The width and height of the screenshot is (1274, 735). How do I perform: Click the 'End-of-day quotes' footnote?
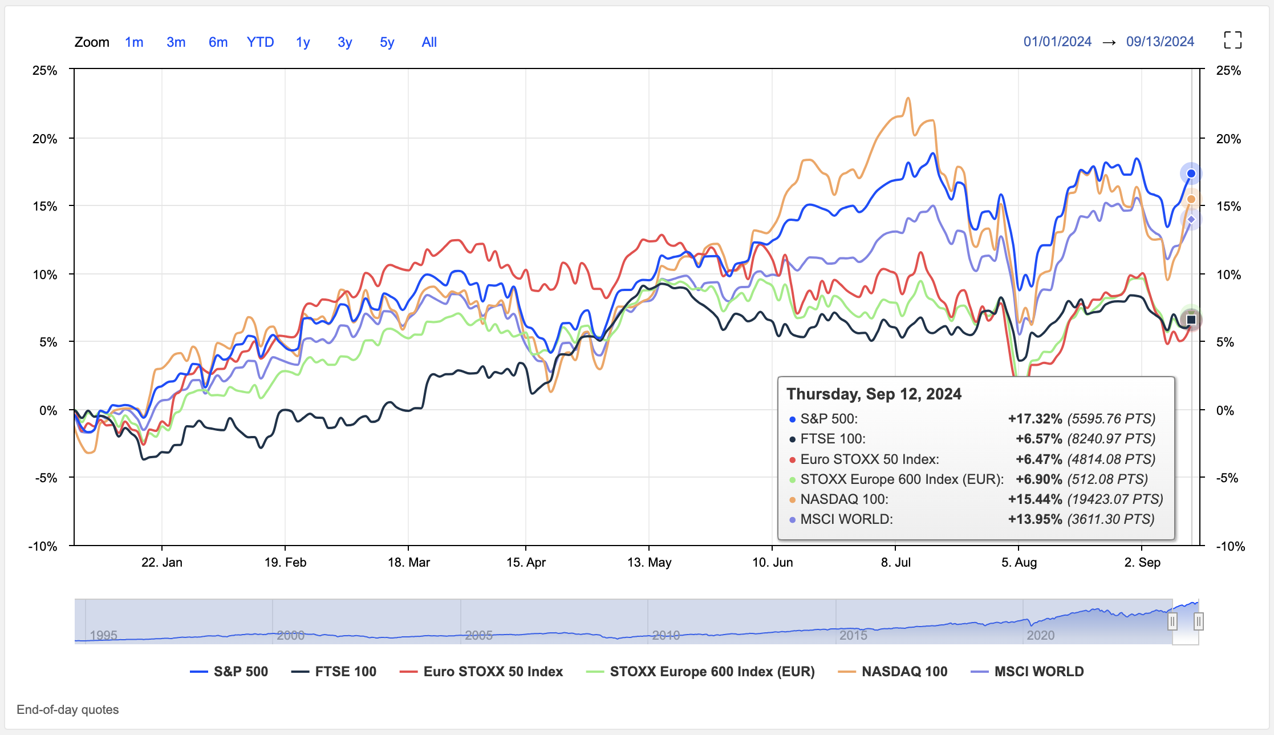click(68, 710)
